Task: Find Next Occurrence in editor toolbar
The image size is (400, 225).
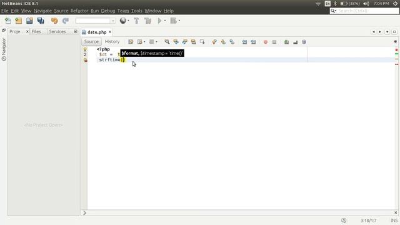Action: [185, 42]
